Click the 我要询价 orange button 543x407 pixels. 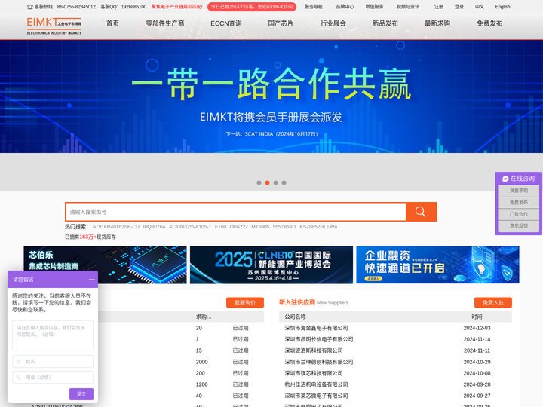click(245, 303)
